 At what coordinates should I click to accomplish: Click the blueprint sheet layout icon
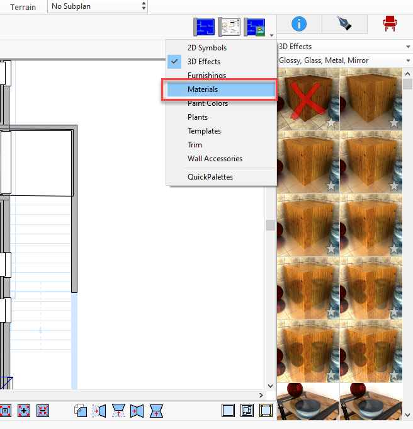click(230, 26)
